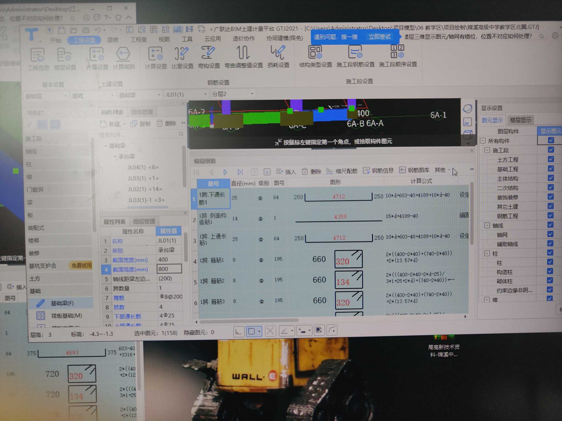Screen dimensions: 562x421
Task: Click the 搜索构件 search field
Action: [x=142, y=135]
